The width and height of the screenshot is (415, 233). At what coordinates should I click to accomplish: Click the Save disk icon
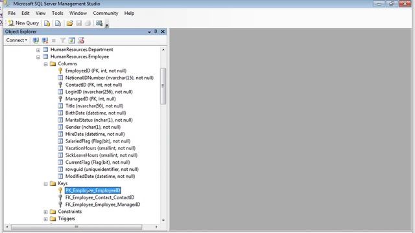79,23
